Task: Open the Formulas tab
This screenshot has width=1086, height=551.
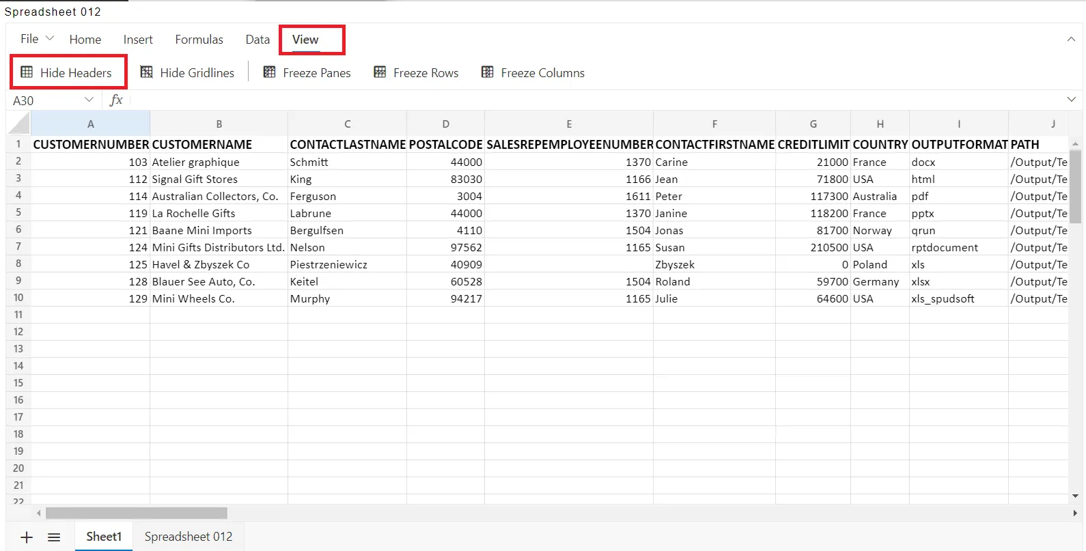Action: pos(199,40)
